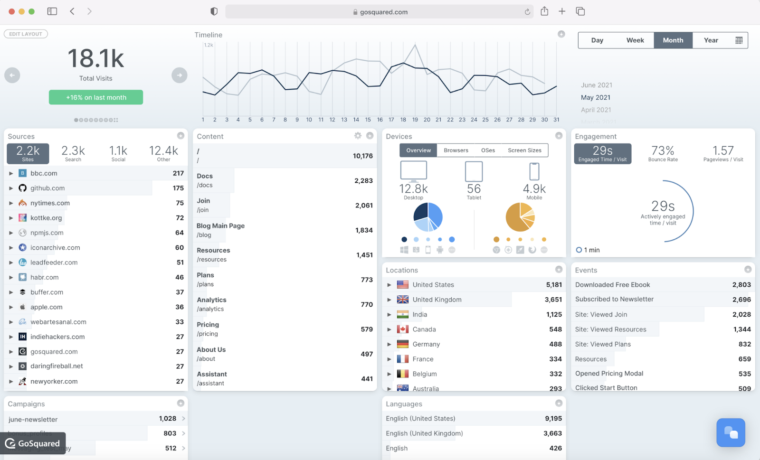Viewport: 760px width, 460px height.
Task: Expand the United States location entry
Action: 389,284
